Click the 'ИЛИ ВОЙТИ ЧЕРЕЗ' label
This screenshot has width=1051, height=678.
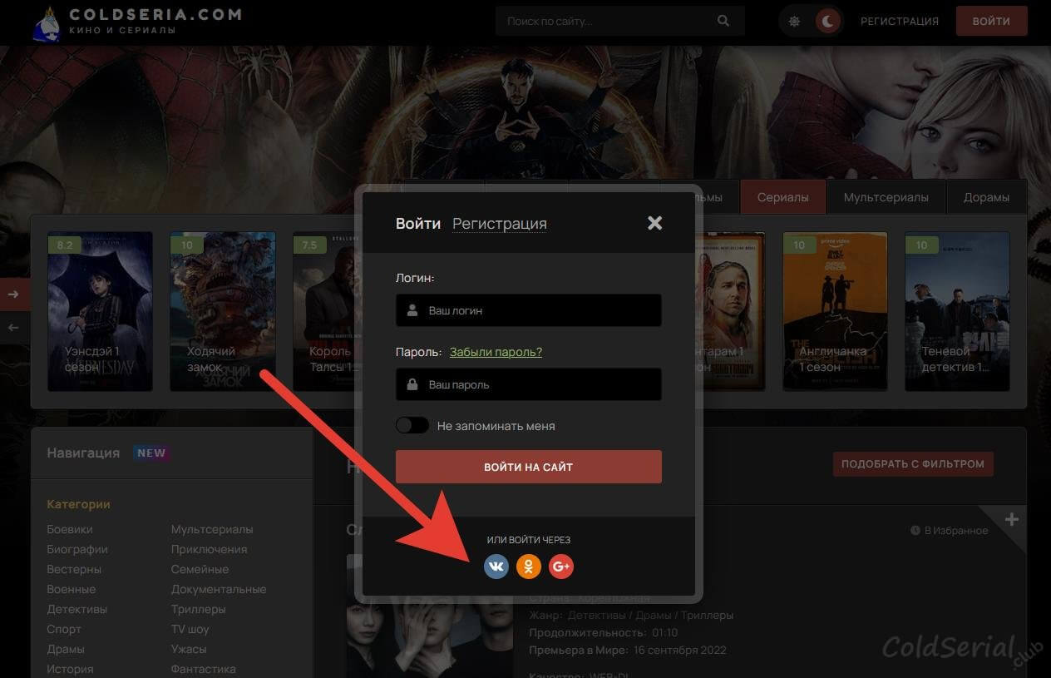[529, 540]
